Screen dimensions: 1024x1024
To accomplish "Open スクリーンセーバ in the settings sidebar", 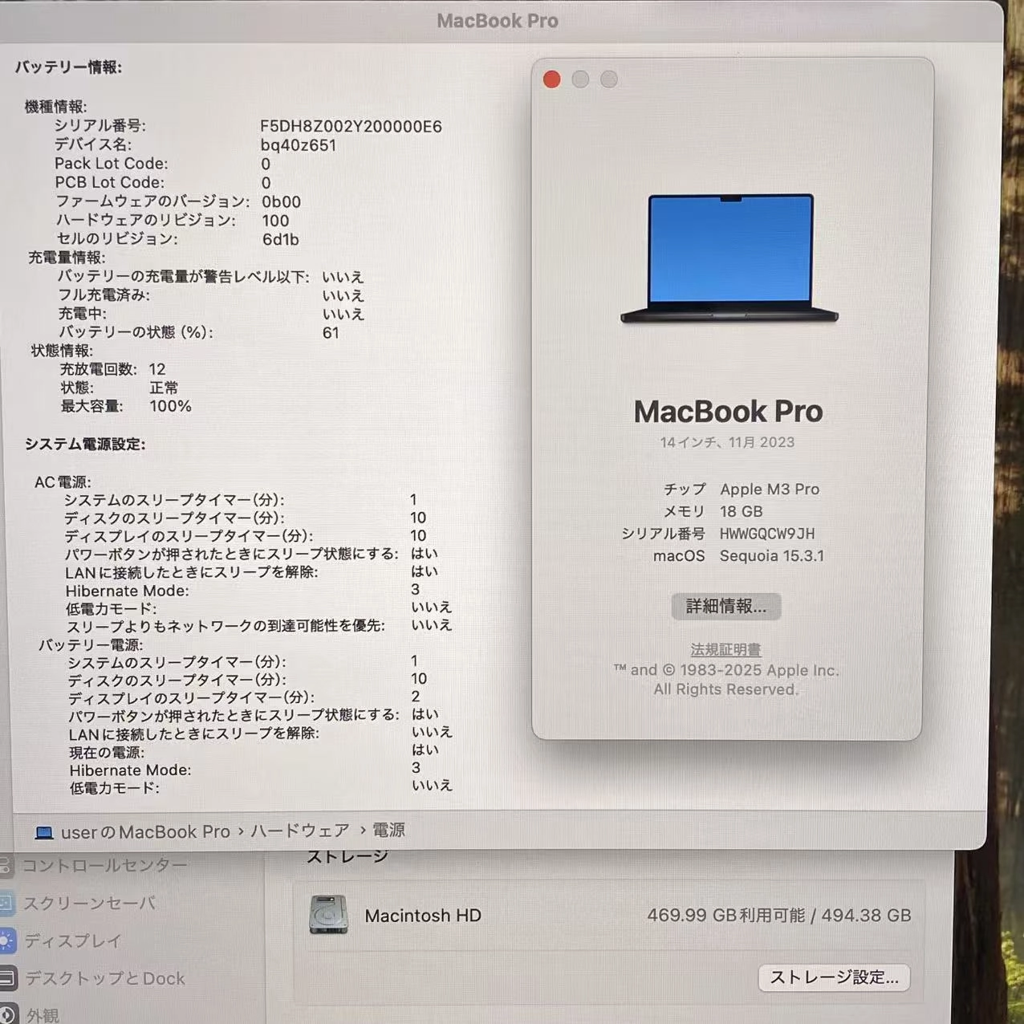I will 88,903.
